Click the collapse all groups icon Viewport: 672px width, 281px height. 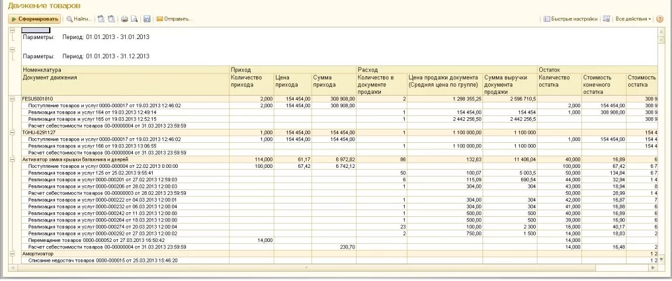pos(112,19)
